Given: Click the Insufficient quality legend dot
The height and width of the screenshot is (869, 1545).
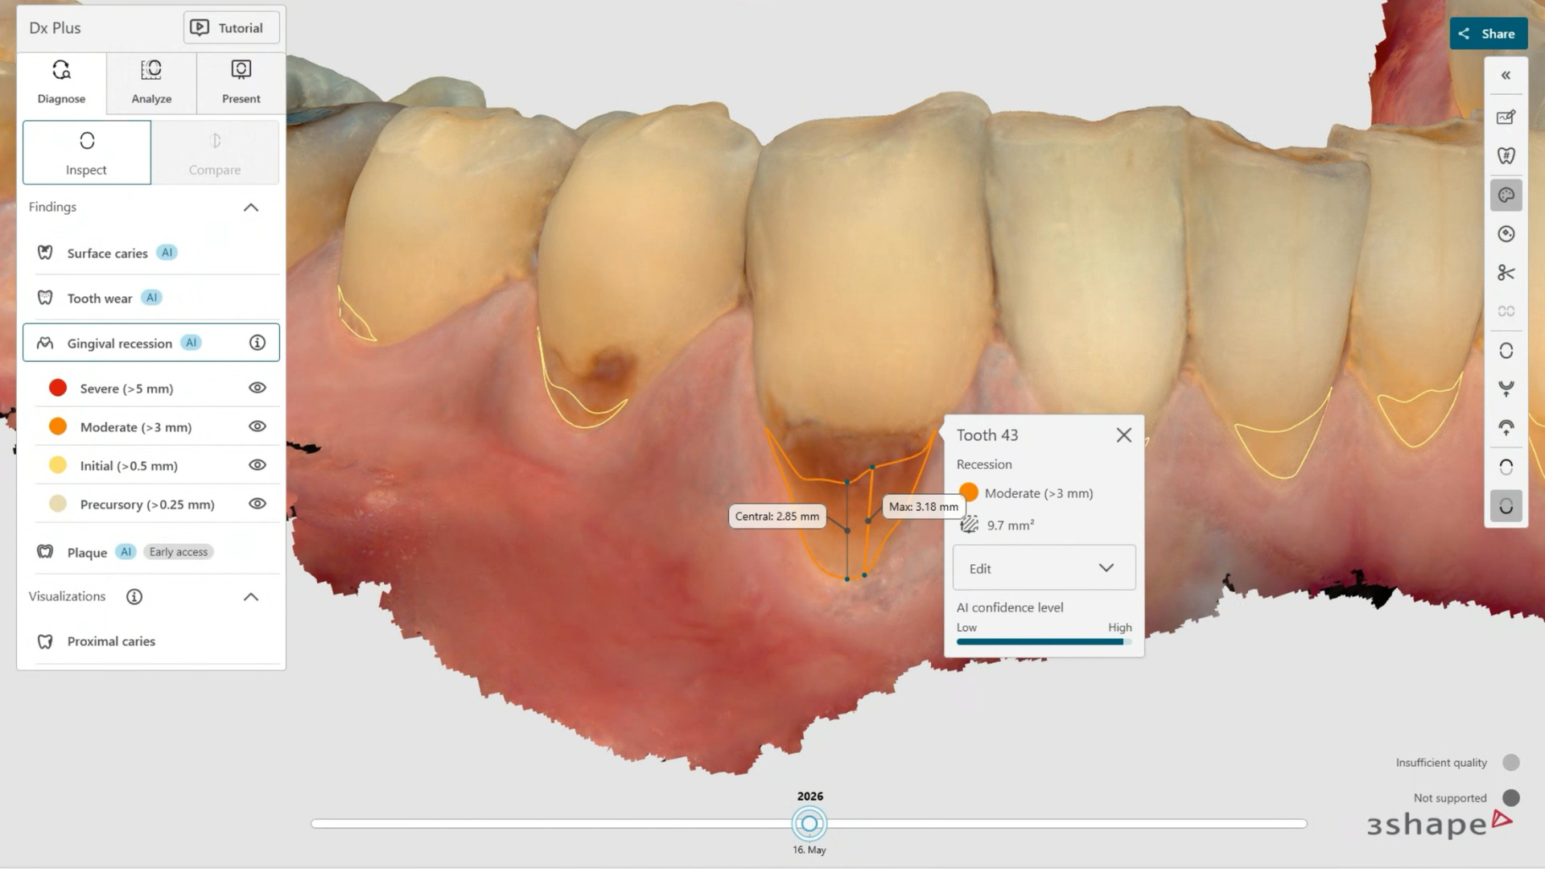Looking at the screenshot, I should click(1511, 763).
